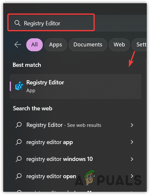The image size is (150, 195).
Task: Click the "Search the web" heading text
Action: pyautogui.click(x=32, y=108)
